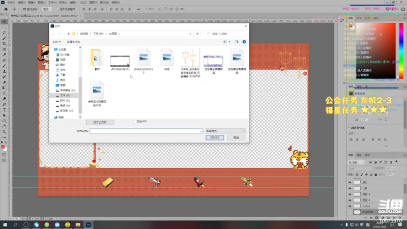Switch to the 路径 paths tab

click(x=367, y=155)
